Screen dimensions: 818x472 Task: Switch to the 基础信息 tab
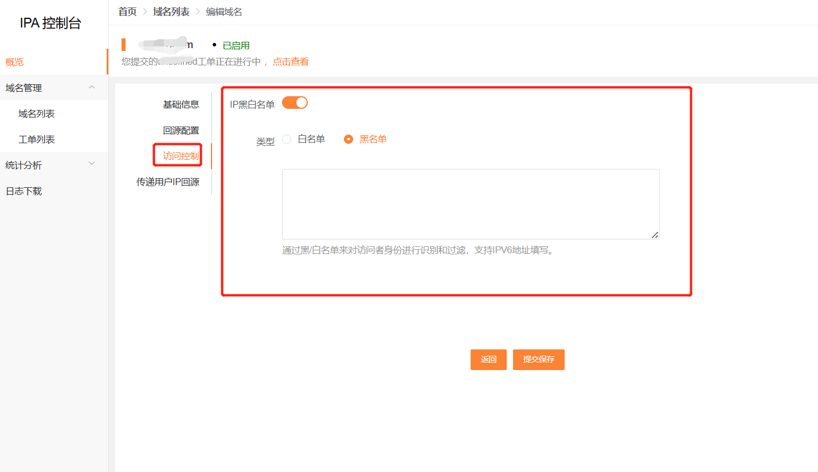(x=181, y=104)
